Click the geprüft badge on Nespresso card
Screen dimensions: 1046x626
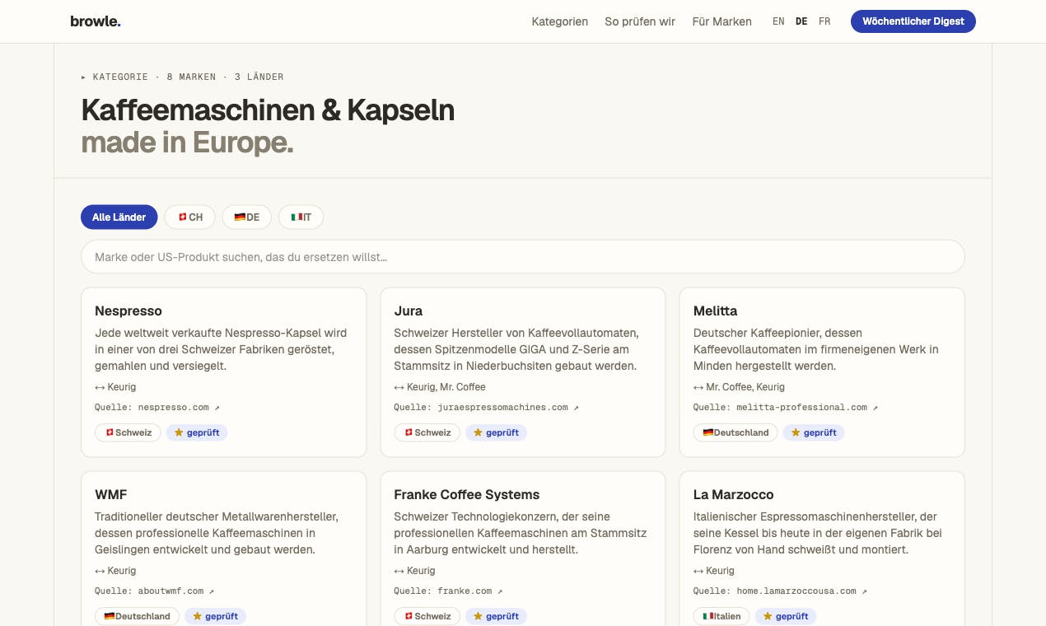pos(197,432)
